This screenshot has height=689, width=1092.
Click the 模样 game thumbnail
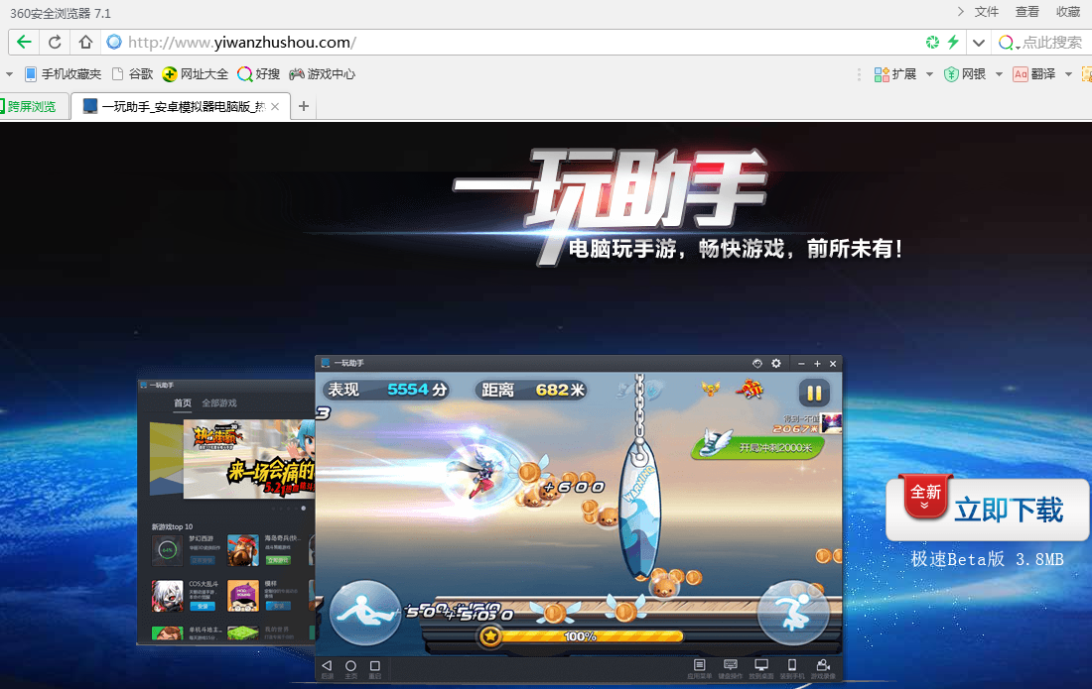tap(243, 596)
